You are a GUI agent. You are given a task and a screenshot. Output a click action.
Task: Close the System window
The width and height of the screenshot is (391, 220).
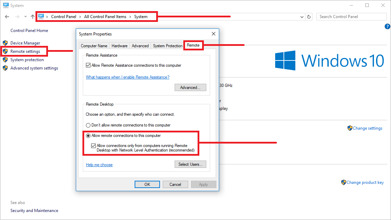click(x=383, y=5)
